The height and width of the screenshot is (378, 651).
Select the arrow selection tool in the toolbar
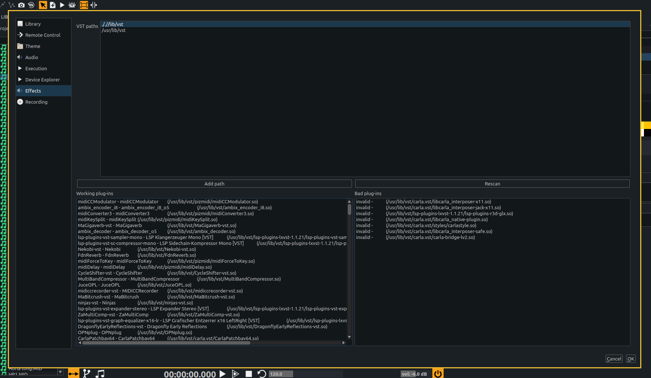tap(43, 5)
